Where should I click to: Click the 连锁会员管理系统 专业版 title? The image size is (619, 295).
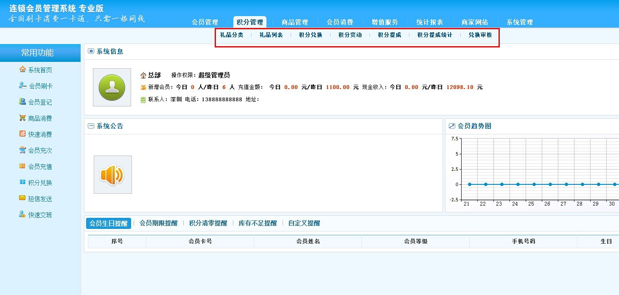click(x=56, y=8)
